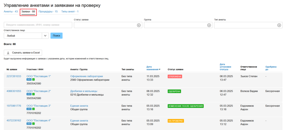286x130 pixels.
Task: Open participant ООО "Поставщик 1" link
Action: tap(39, 76)
